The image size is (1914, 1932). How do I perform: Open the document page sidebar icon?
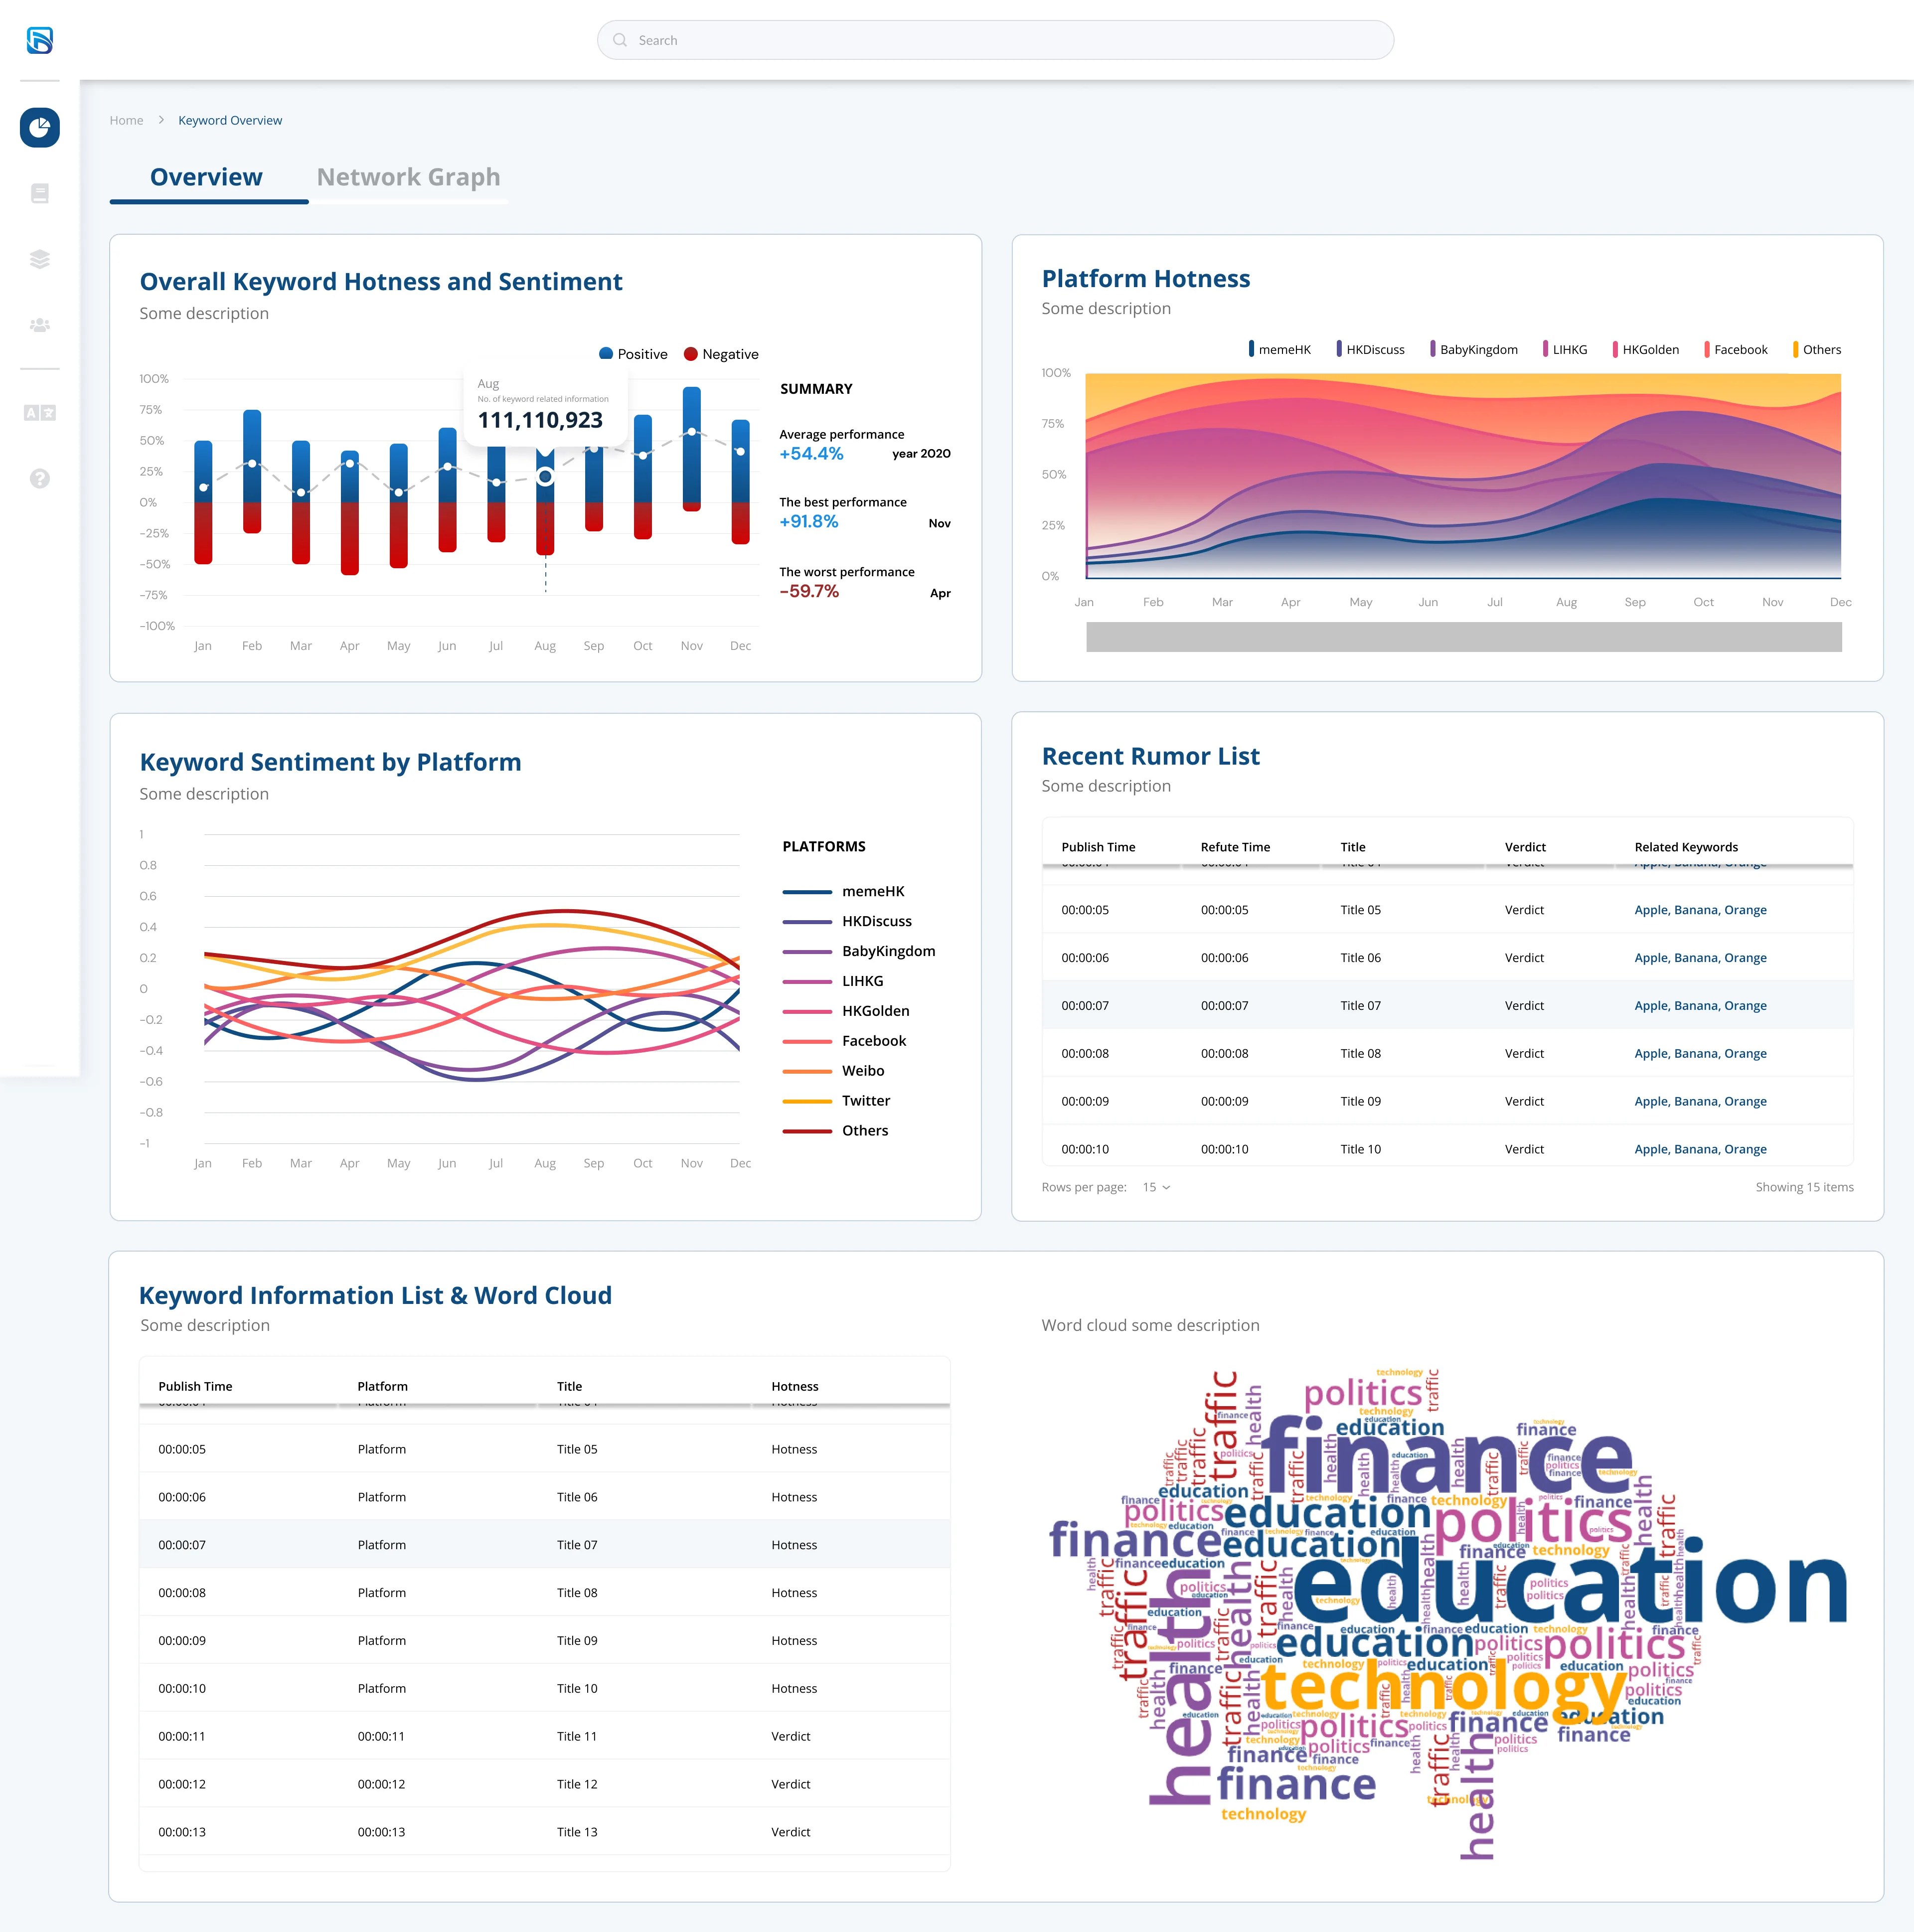40,193
